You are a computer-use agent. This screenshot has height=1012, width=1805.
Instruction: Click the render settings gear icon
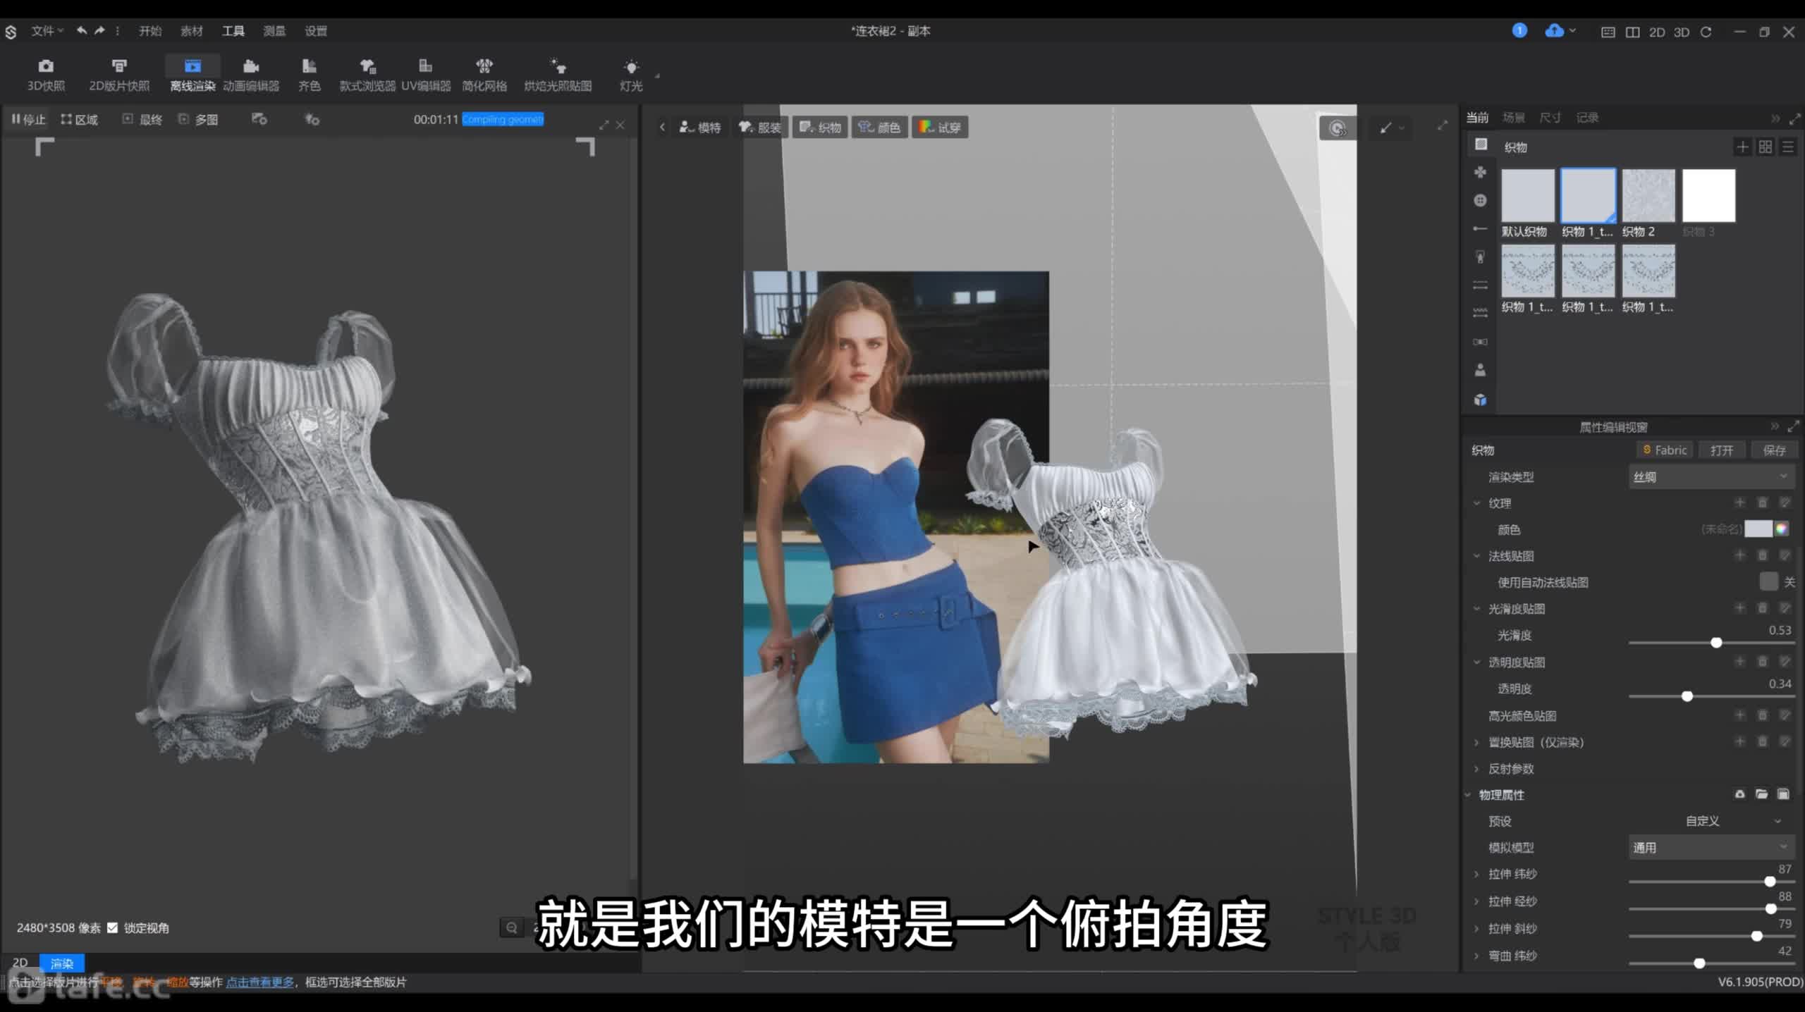click(259, 119)
